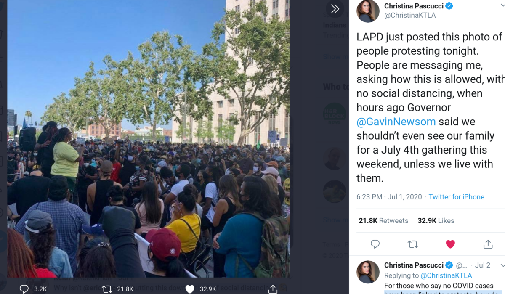This screenshot has width=505, height=294.
Task: Open Christina Pascucci's main tweet avatar
Action: coord(368,11)
